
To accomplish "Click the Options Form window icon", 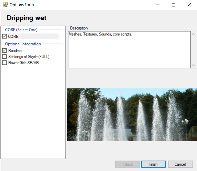I will click(5, 5).
